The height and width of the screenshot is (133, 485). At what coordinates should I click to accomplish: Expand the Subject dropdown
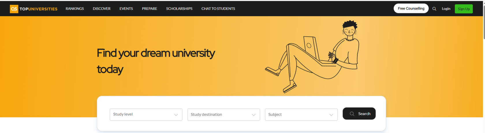click(x=301, y=115)
